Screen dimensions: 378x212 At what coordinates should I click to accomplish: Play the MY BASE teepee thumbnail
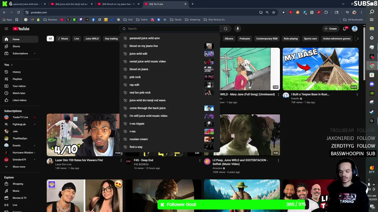click(x=321, y=69)
